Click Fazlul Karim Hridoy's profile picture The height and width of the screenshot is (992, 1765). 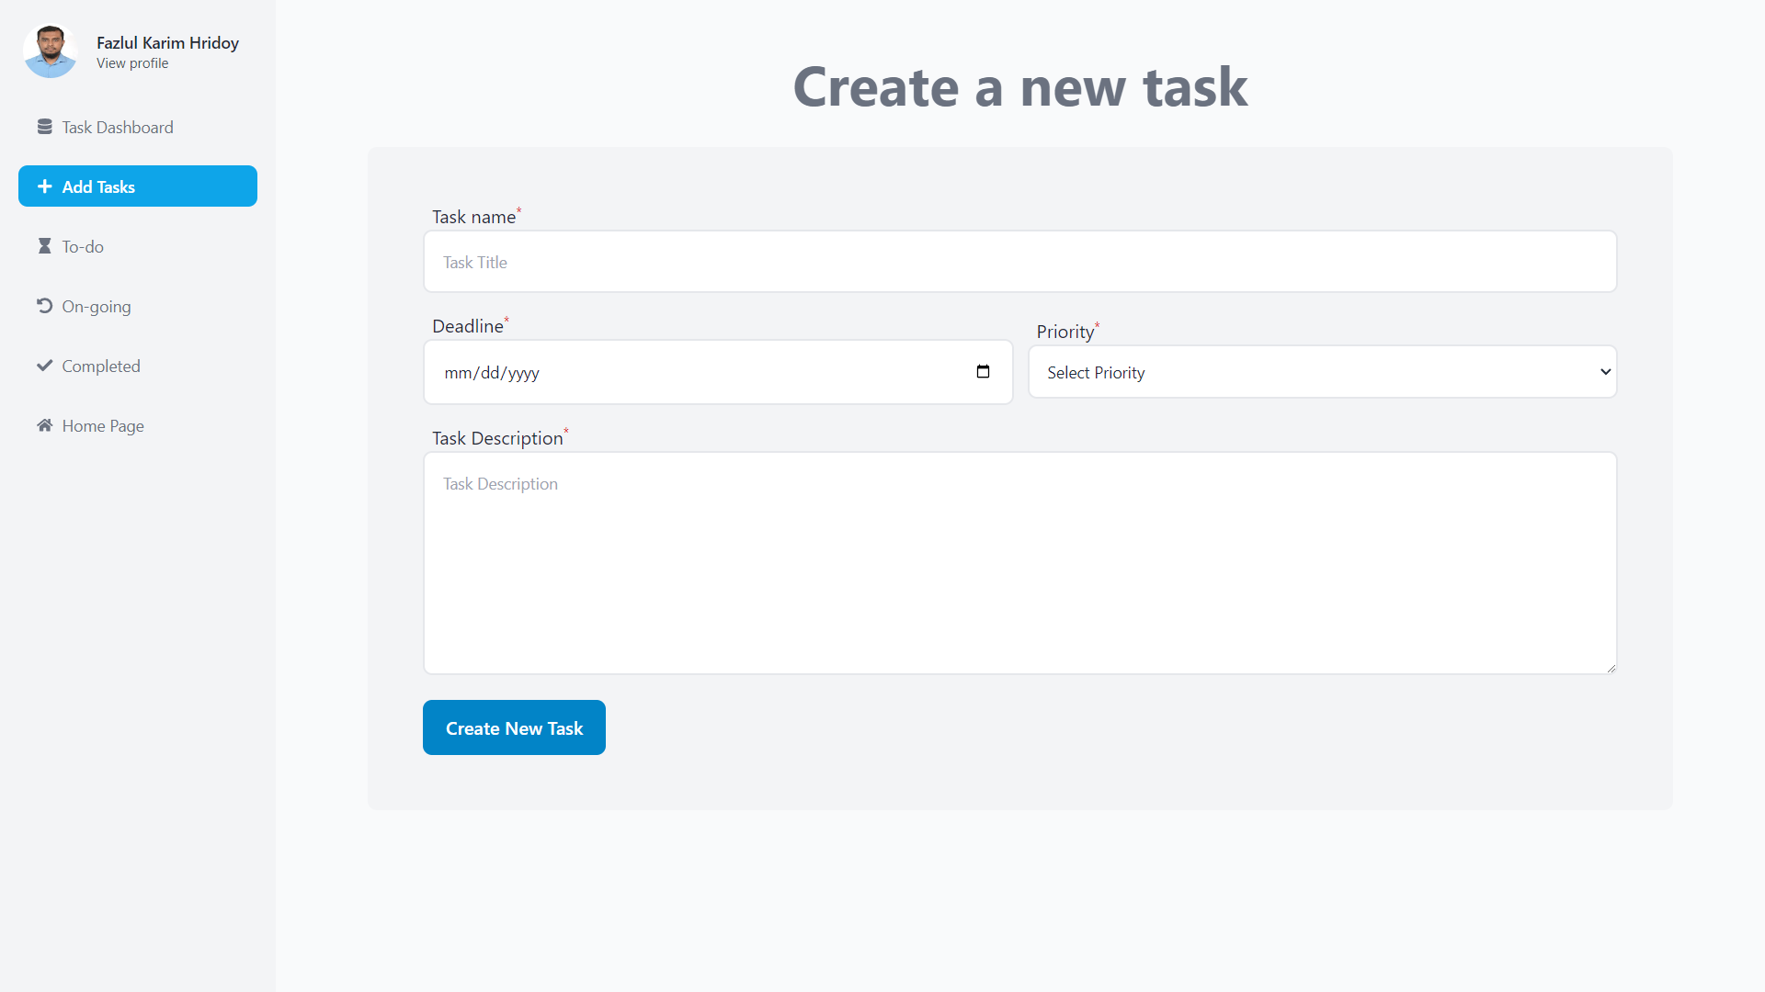pyautogui.click(x=50, y=51)
